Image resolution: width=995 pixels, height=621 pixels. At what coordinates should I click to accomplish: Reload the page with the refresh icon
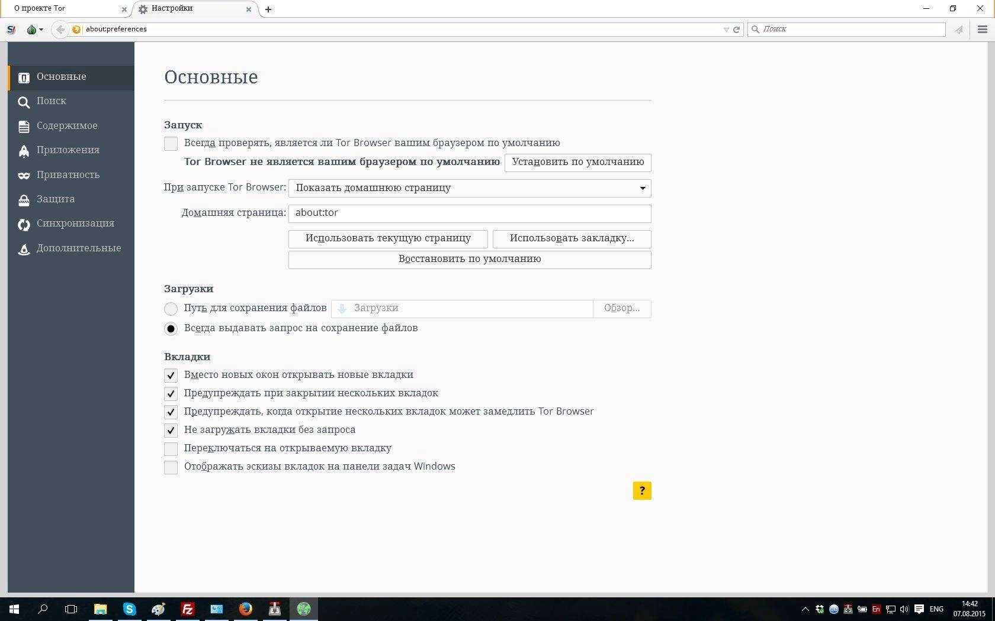click(736, 29)
